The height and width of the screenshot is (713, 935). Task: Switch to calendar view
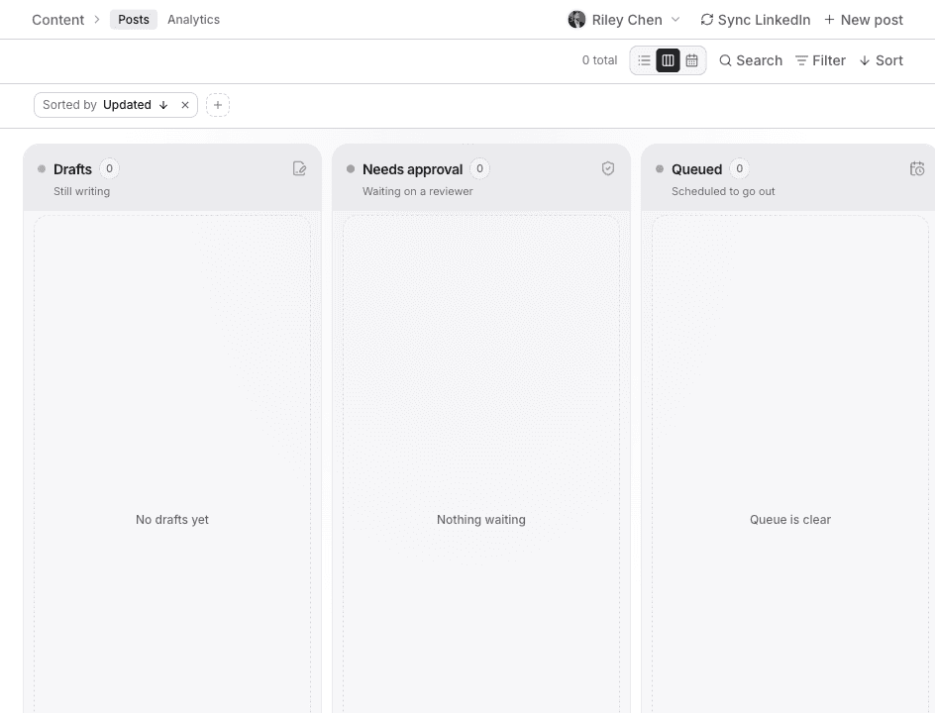pos(691,60)
